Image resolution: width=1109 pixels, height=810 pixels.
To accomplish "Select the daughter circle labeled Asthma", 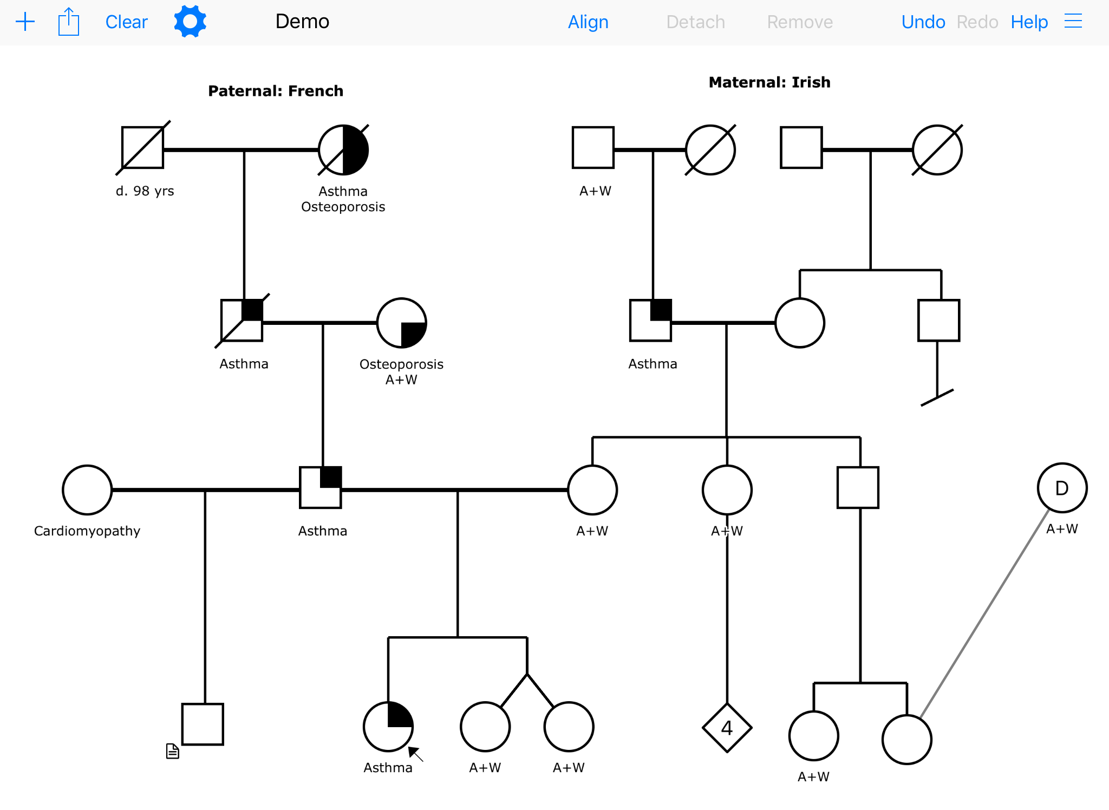I will click(388, 727).
